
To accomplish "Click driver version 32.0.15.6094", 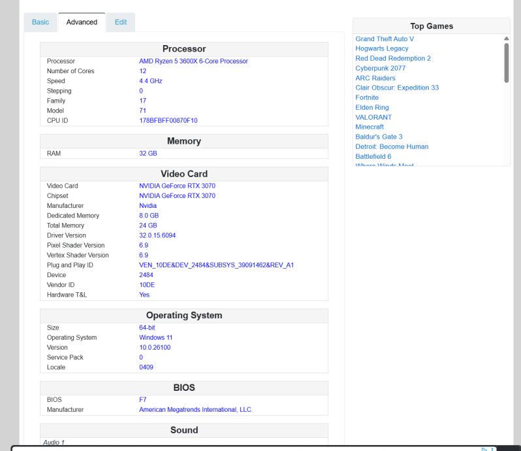I will coord(157,235).
